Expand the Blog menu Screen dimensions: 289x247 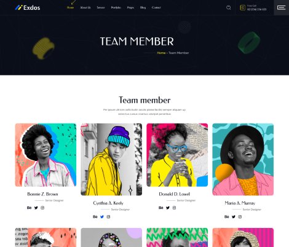[143, 7]
